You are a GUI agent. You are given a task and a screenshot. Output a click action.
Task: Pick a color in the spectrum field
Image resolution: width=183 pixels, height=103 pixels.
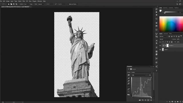[x=171, y=24]
